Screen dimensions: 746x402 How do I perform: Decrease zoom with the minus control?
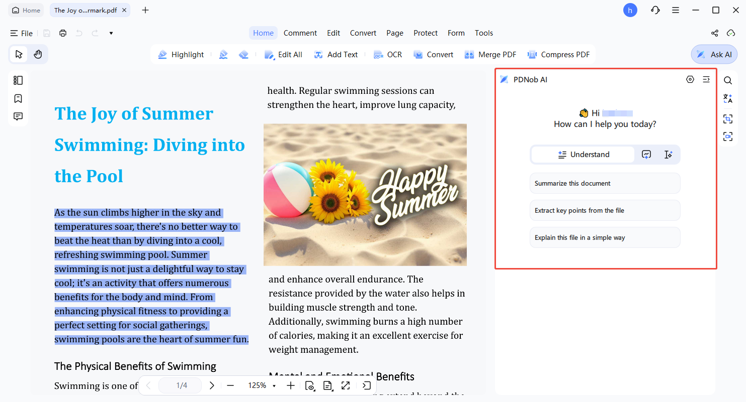(230, 385)
